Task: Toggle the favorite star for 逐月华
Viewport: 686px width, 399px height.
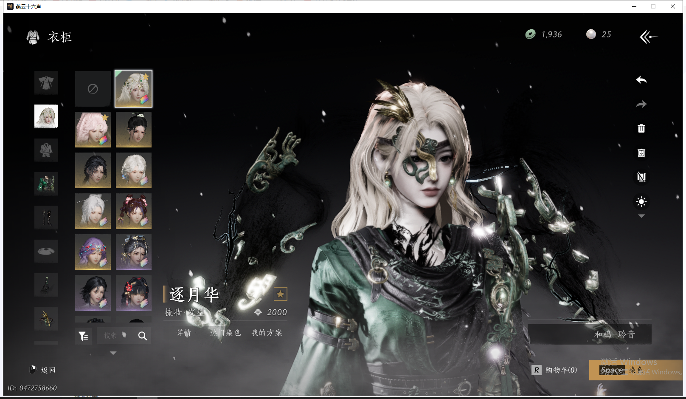Action: point(280,294)
